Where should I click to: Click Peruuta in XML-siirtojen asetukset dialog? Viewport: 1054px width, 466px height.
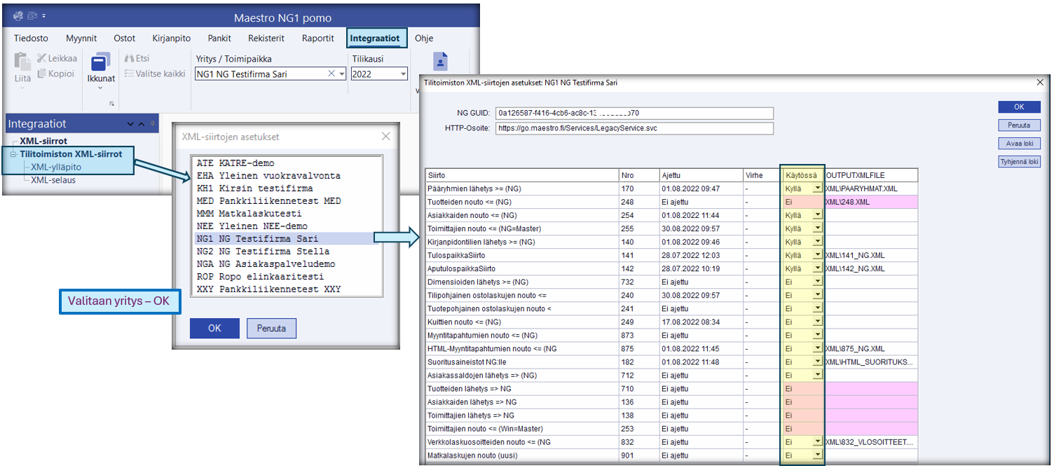pos(271,328)
